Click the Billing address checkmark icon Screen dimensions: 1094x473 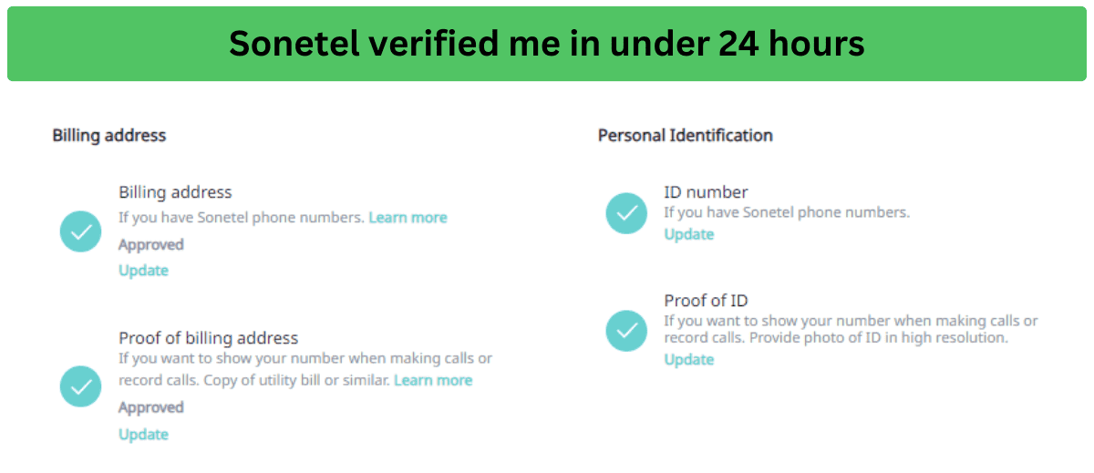click(x=81, y=231)
